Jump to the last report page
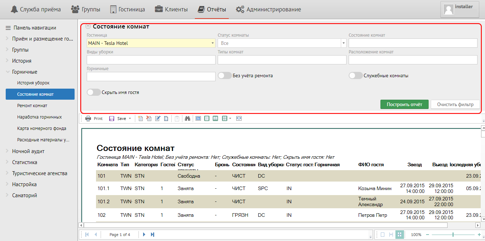Image resolution: width=485 pixels, height=241 pixels. pos(153,235)
